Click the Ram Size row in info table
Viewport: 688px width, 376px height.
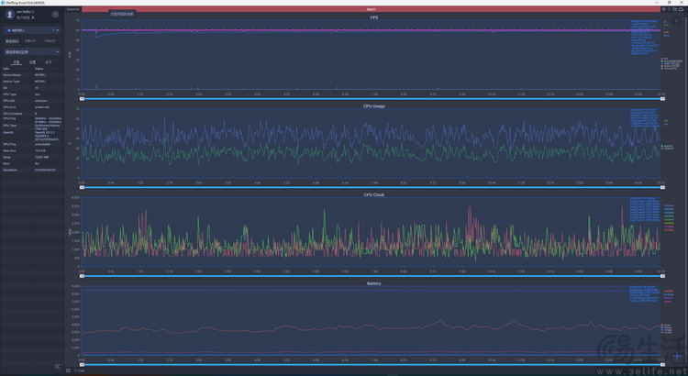pyautogui.click(x=32, y=150)
